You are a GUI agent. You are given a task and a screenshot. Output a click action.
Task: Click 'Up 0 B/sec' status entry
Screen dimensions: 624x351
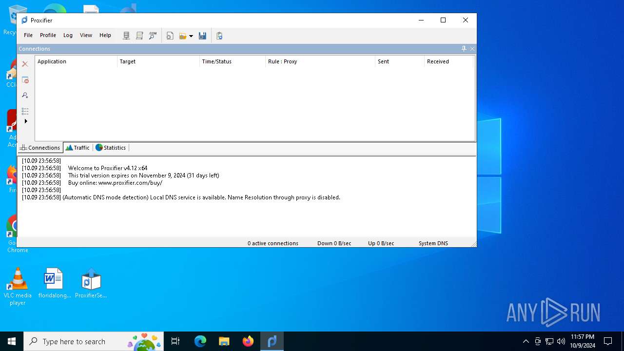tap(381, 243)
